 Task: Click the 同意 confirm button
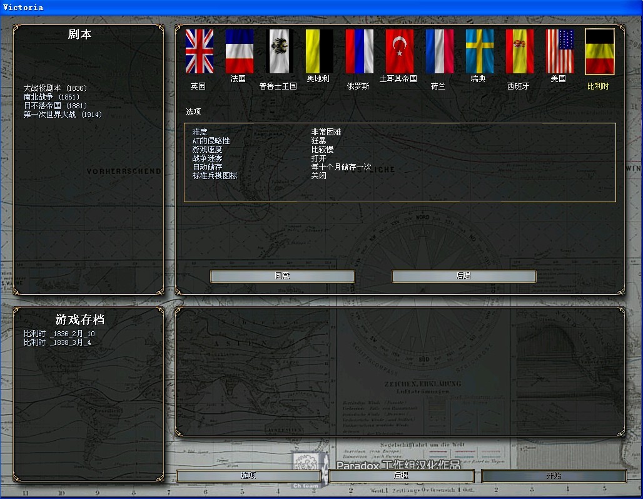[x=282, y=275]
